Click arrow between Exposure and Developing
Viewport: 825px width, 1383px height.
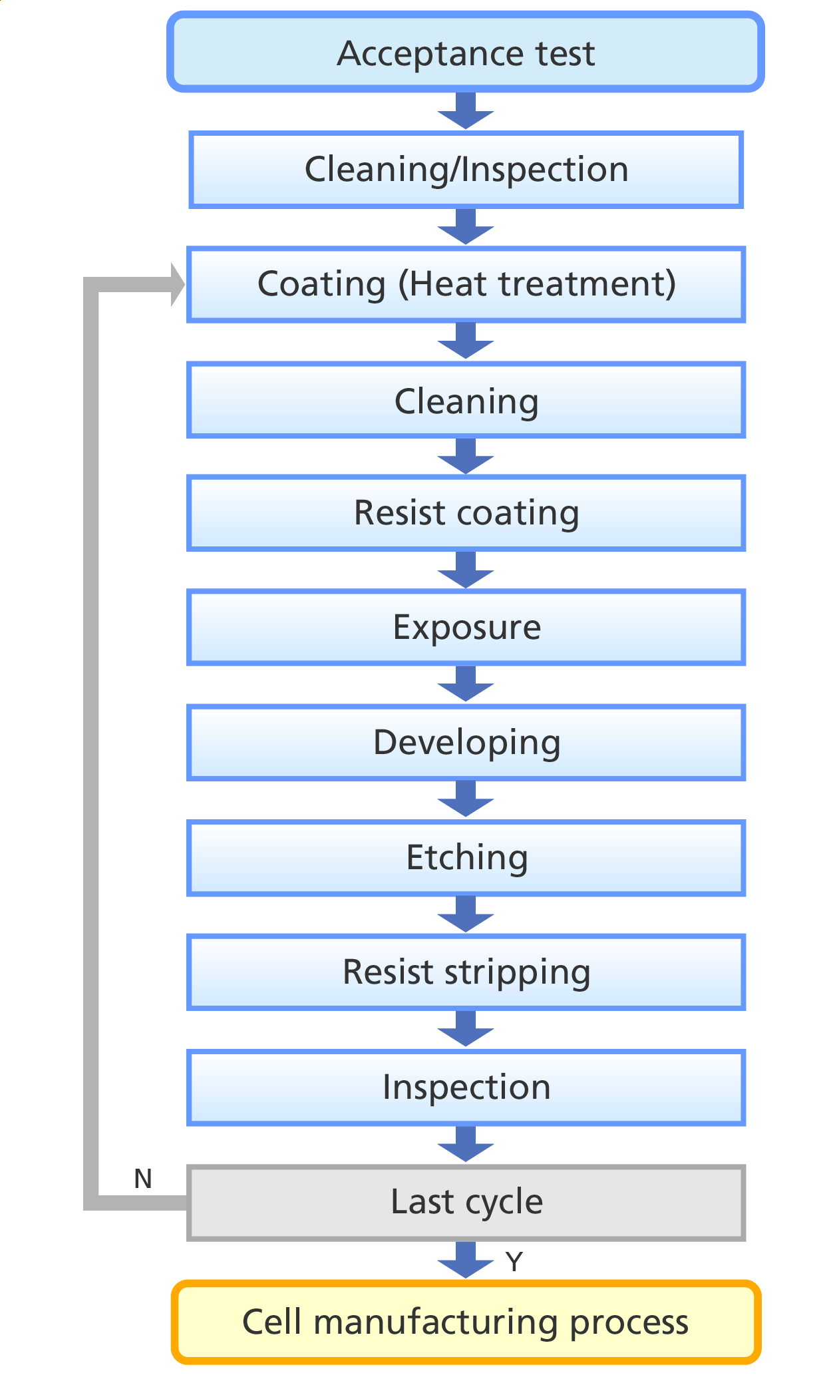[x=466, y=684]
